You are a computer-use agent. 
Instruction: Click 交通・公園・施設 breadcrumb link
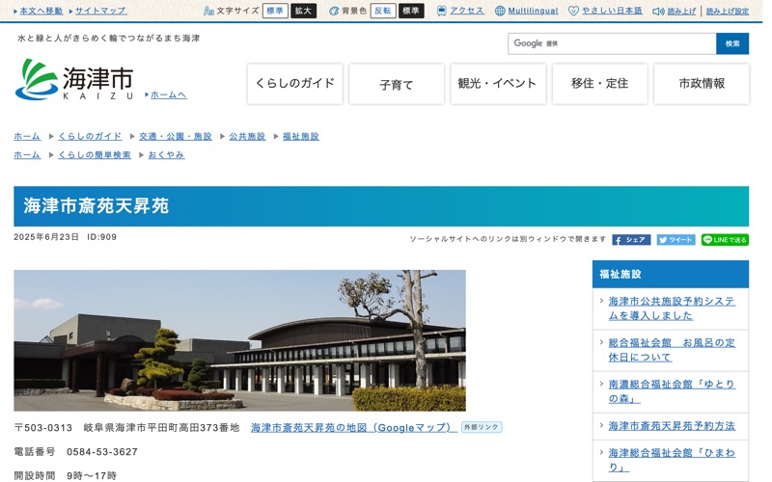[176, 136]
